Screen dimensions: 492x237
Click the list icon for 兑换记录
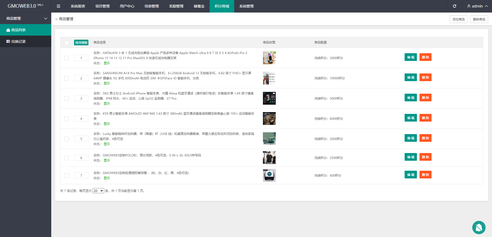(x=8, y=41)
